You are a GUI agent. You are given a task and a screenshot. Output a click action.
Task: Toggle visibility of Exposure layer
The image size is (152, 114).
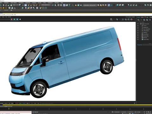[138, 32]
